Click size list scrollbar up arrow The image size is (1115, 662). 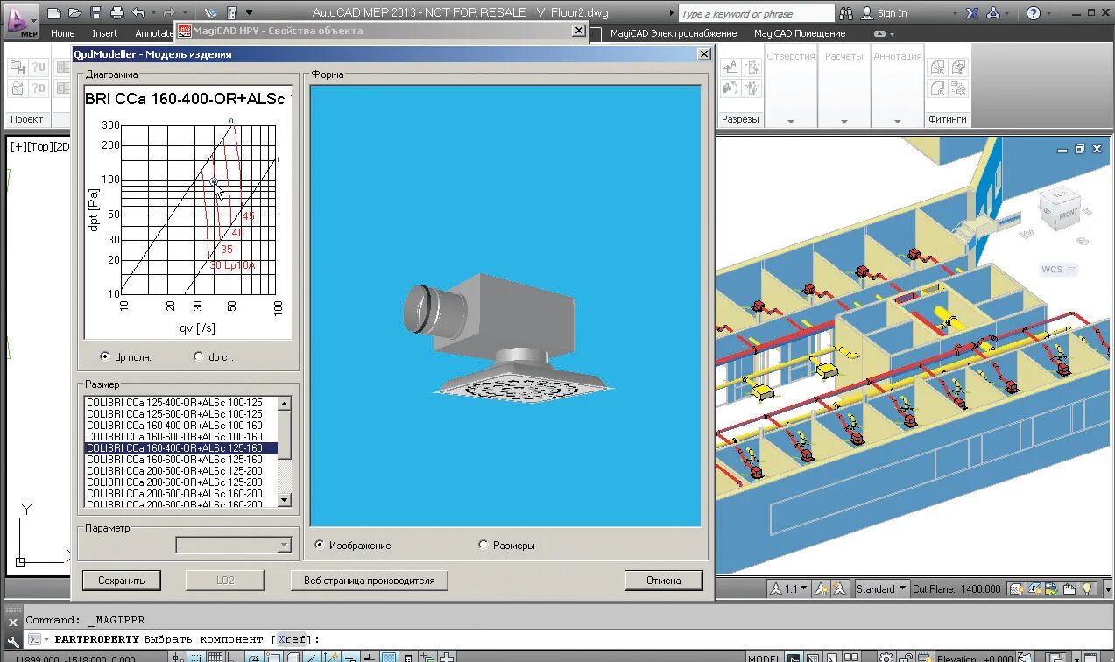284,404
